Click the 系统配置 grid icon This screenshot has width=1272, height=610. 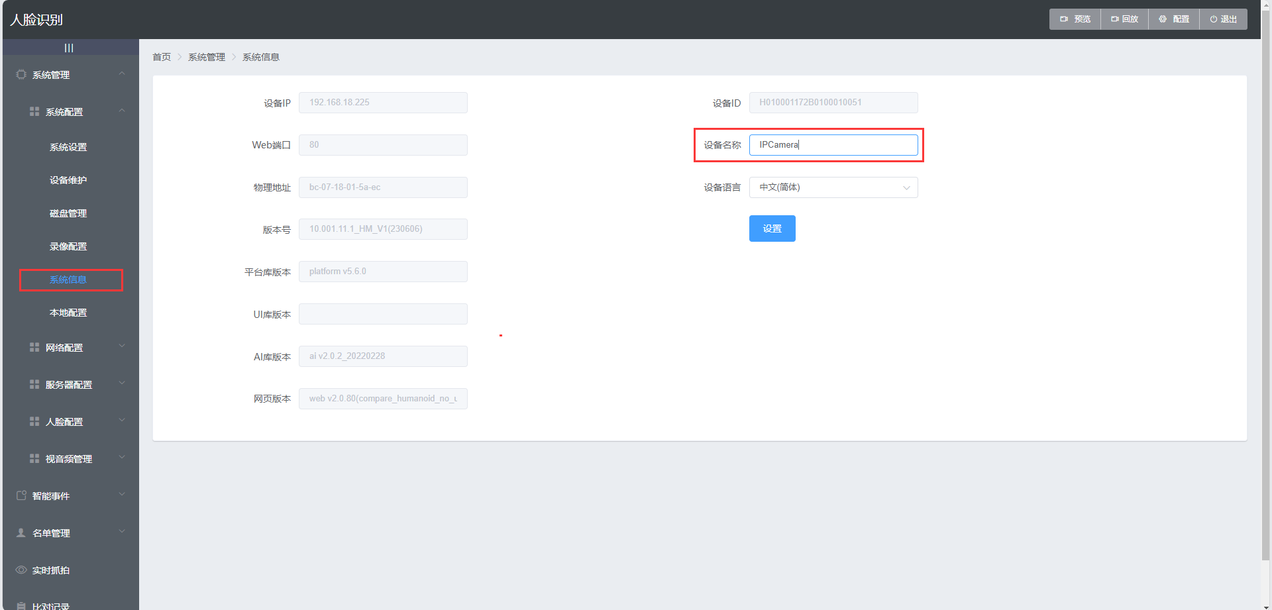(x=34, y=112)
